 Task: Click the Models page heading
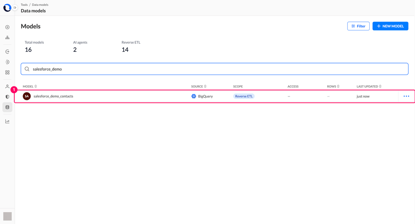pos(31,26)
